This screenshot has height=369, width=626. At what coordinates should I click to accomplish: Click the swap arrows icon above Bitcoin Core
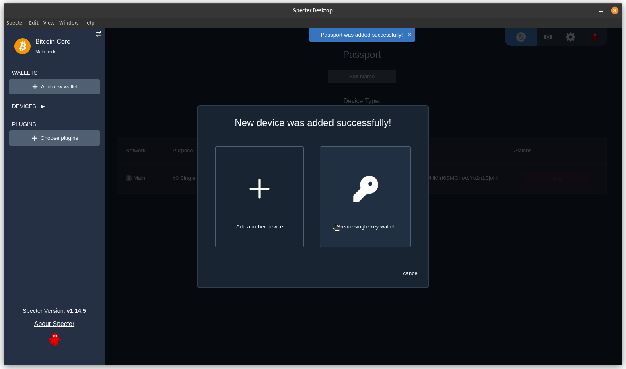point(98,34)
